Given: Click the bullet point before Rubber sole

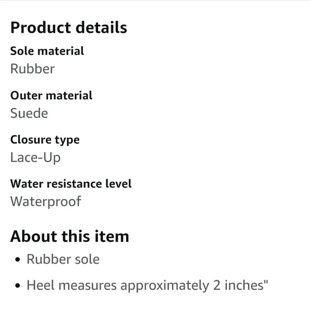Looking at the screenshot, I should point(18,260).
